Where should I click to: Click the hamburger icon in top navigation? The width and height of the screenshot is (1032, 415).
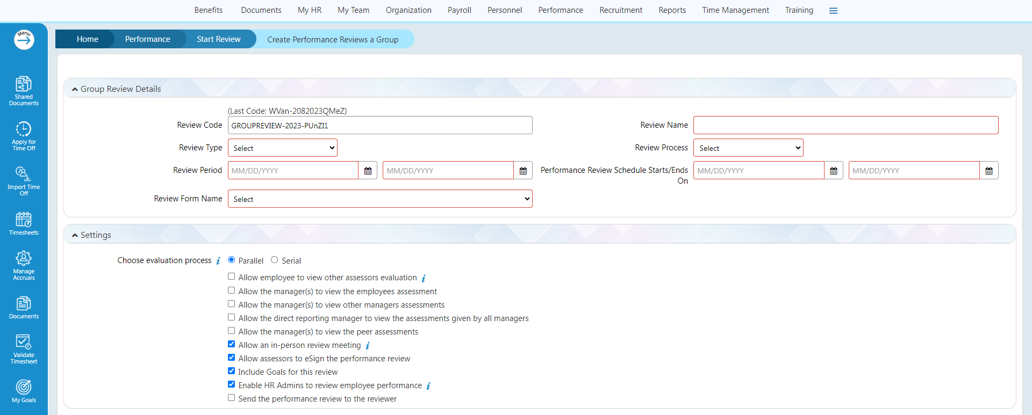coord(833,11)
